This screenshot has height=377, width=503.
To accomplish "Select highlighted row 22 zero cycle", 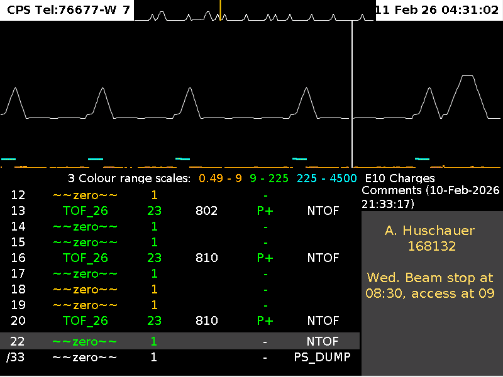I will tap(86, 341).
